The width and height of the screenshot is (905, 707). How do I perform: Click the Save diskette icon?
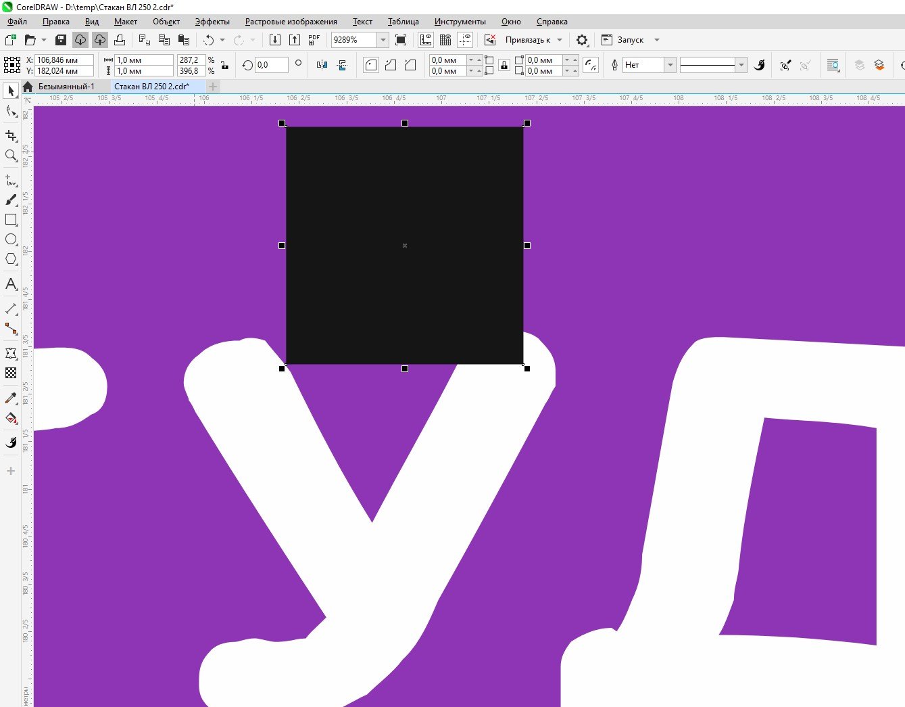pos(61,40)
